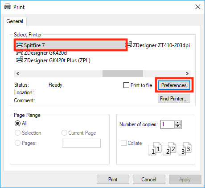The height and width of the screenshot is (188, 205).
Task: Close the Print dialog window
Action: pos(198,7)
